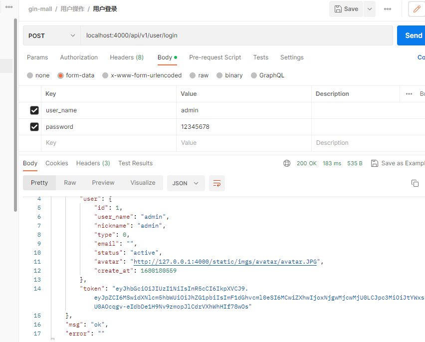
Task: Select the raw body type
Action: [199, 75]
